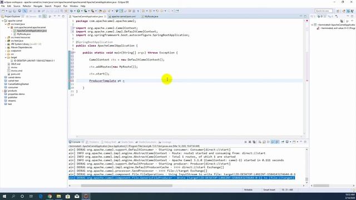Expand src/test/java folder

6,41
